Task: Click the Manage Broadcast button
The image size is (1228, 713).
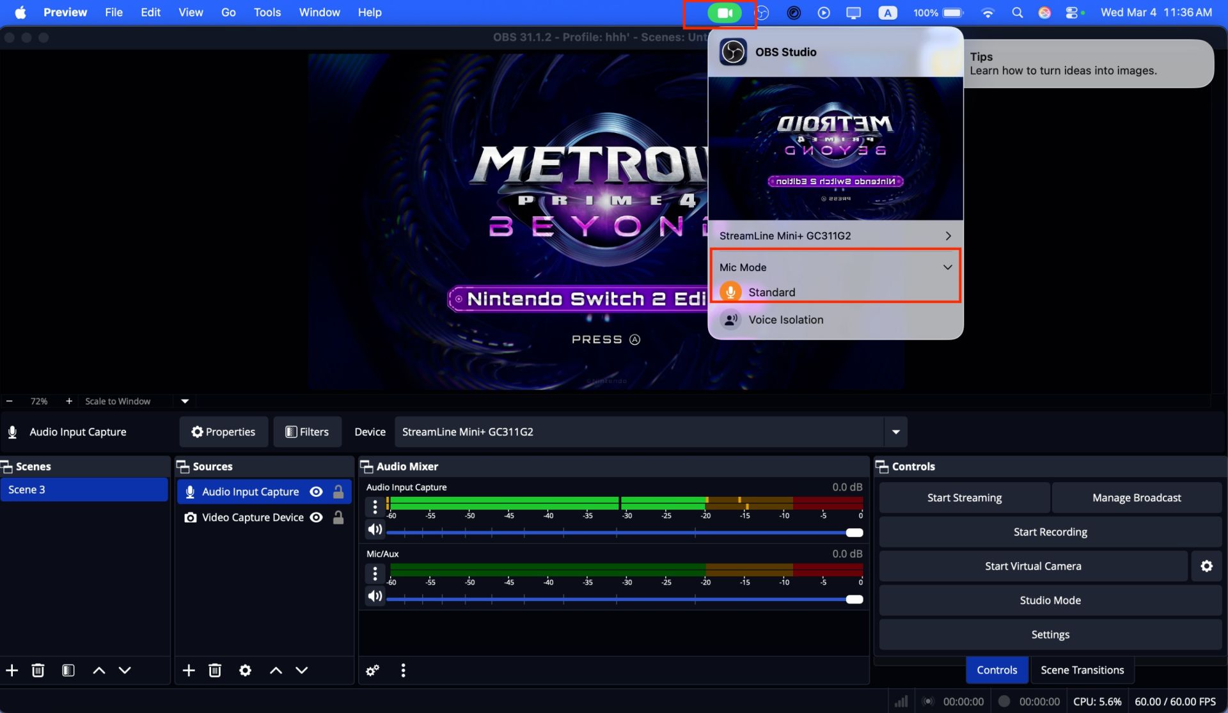Action: pos(1137,498)
